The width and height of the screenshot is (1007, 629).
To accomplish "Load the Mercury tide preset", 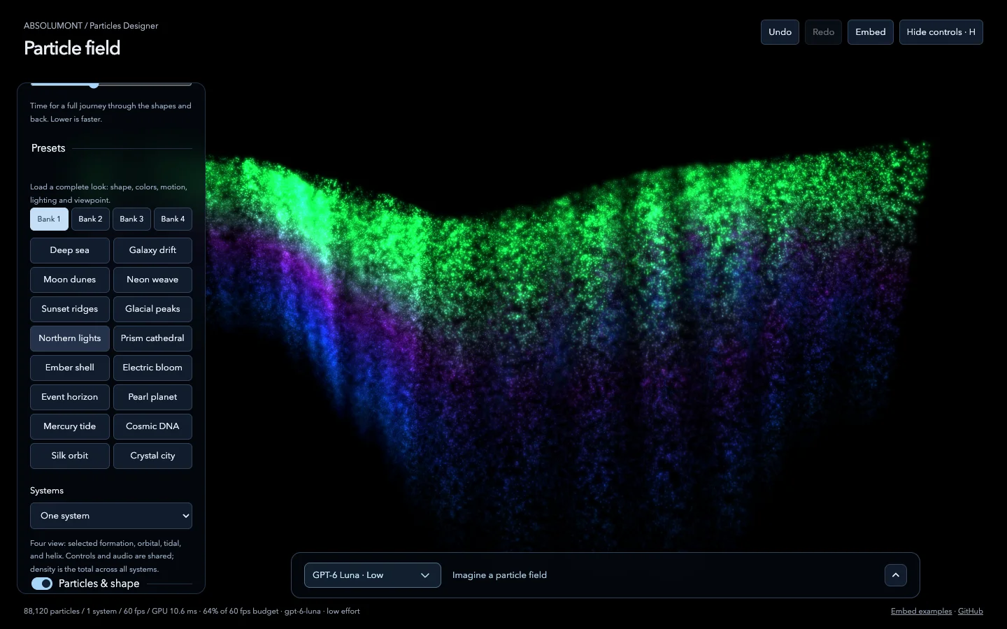I will 70,426.
